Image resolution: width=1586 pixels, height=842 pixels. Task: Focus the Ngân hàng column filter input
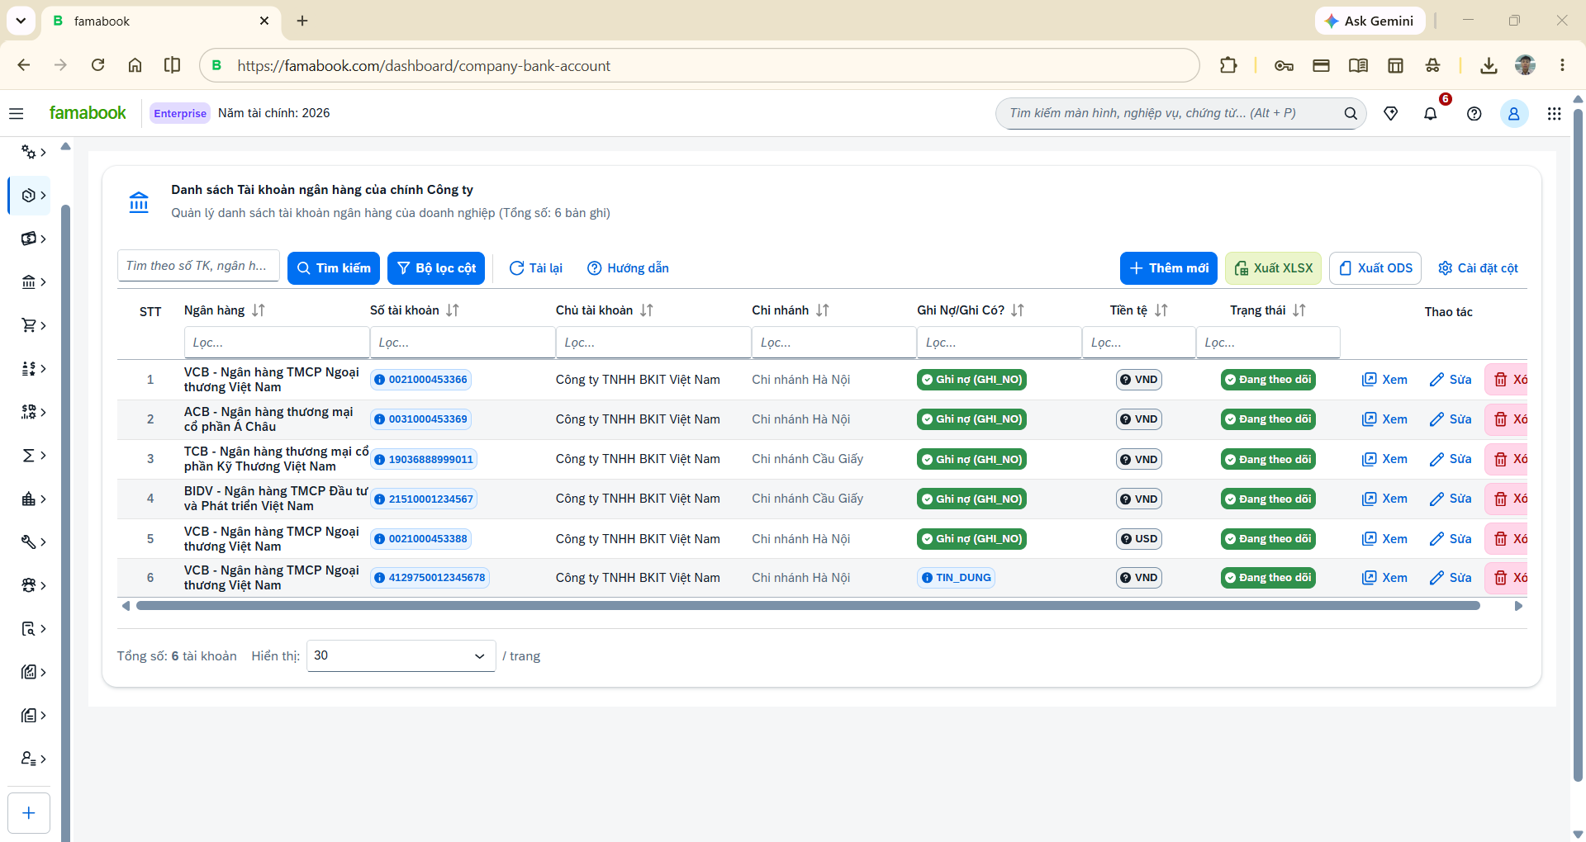(x=277, y=343)
